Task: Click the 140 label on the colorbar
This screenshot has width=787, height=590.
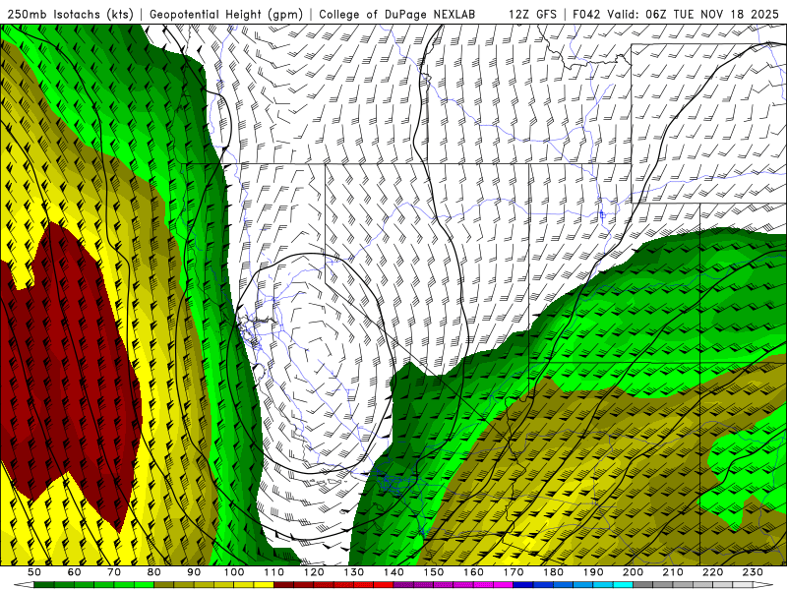Action: (x=393, y=572)
